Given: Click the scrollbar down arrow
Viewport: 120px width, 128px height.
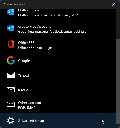Looking at the screenshot, I should [118, 126].
